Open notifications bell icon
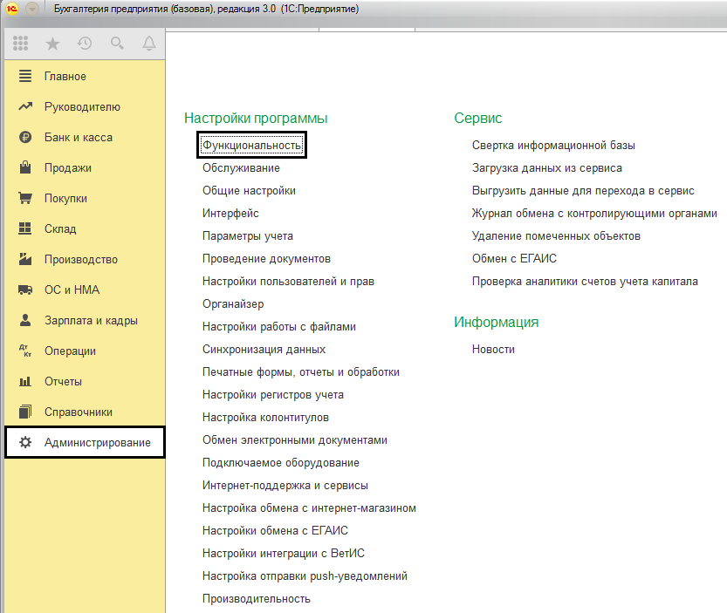 pyautogui.click(x=149, y=44)
